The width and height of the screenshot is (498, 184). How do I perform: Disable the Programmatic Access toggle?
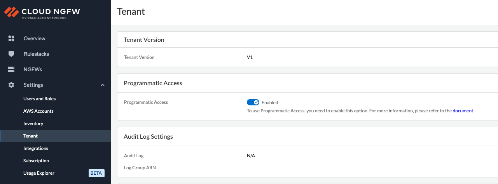(253, 102)
